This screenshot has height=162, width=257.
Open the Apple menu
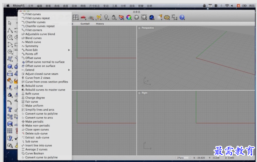pos(8,6)
